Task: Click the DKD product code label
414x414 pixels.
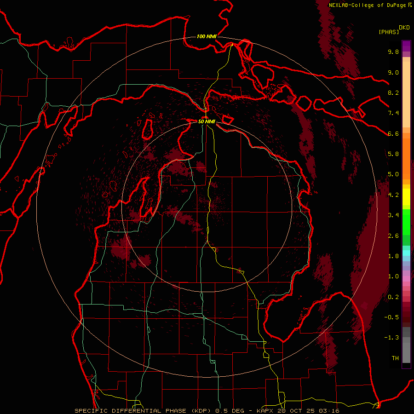Action: pos(404,28)
